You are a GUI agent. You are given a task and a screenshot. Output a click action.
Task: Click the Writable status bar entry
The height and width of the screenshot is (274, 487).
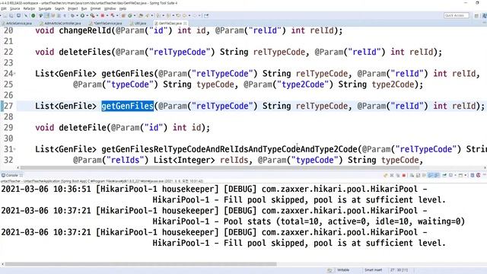pyautogui.click(x=343, y=270)
